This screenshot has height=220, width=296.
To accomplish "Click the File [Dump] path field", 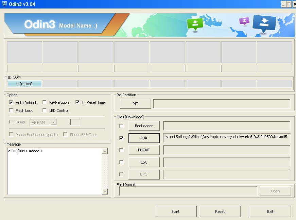I will click(x=188, y=191).
